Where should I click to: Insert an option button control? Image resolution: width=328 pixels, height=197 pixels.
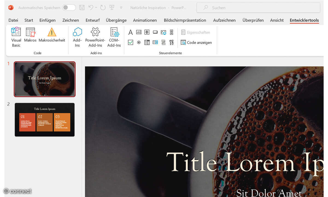click(139, 42)
